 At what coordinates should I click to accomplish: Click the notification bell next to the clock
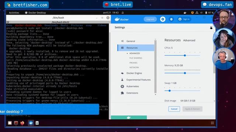tap(123, 13)
